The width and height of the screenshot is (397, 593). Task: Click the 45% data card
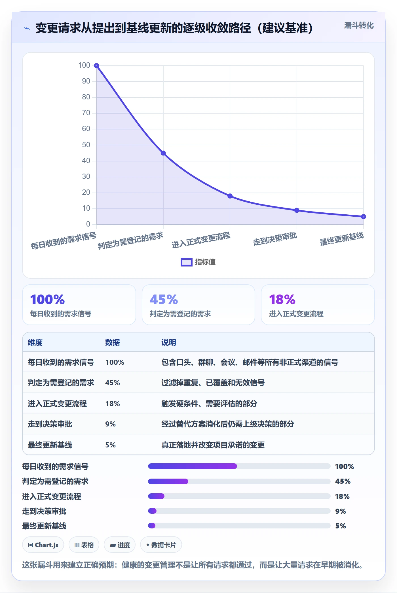click(198, 305)
